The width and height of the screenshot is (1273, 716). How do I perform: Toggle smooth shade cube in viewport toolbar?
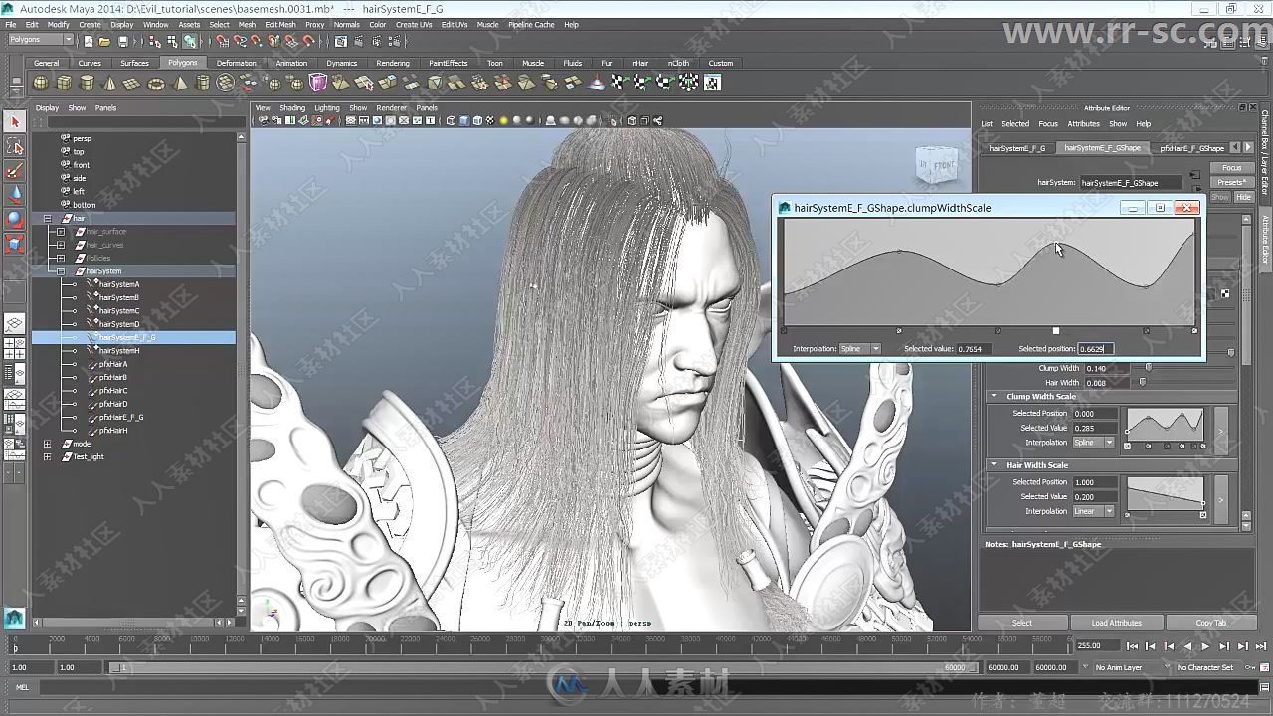pyautogui.click(x=464, y=121)
